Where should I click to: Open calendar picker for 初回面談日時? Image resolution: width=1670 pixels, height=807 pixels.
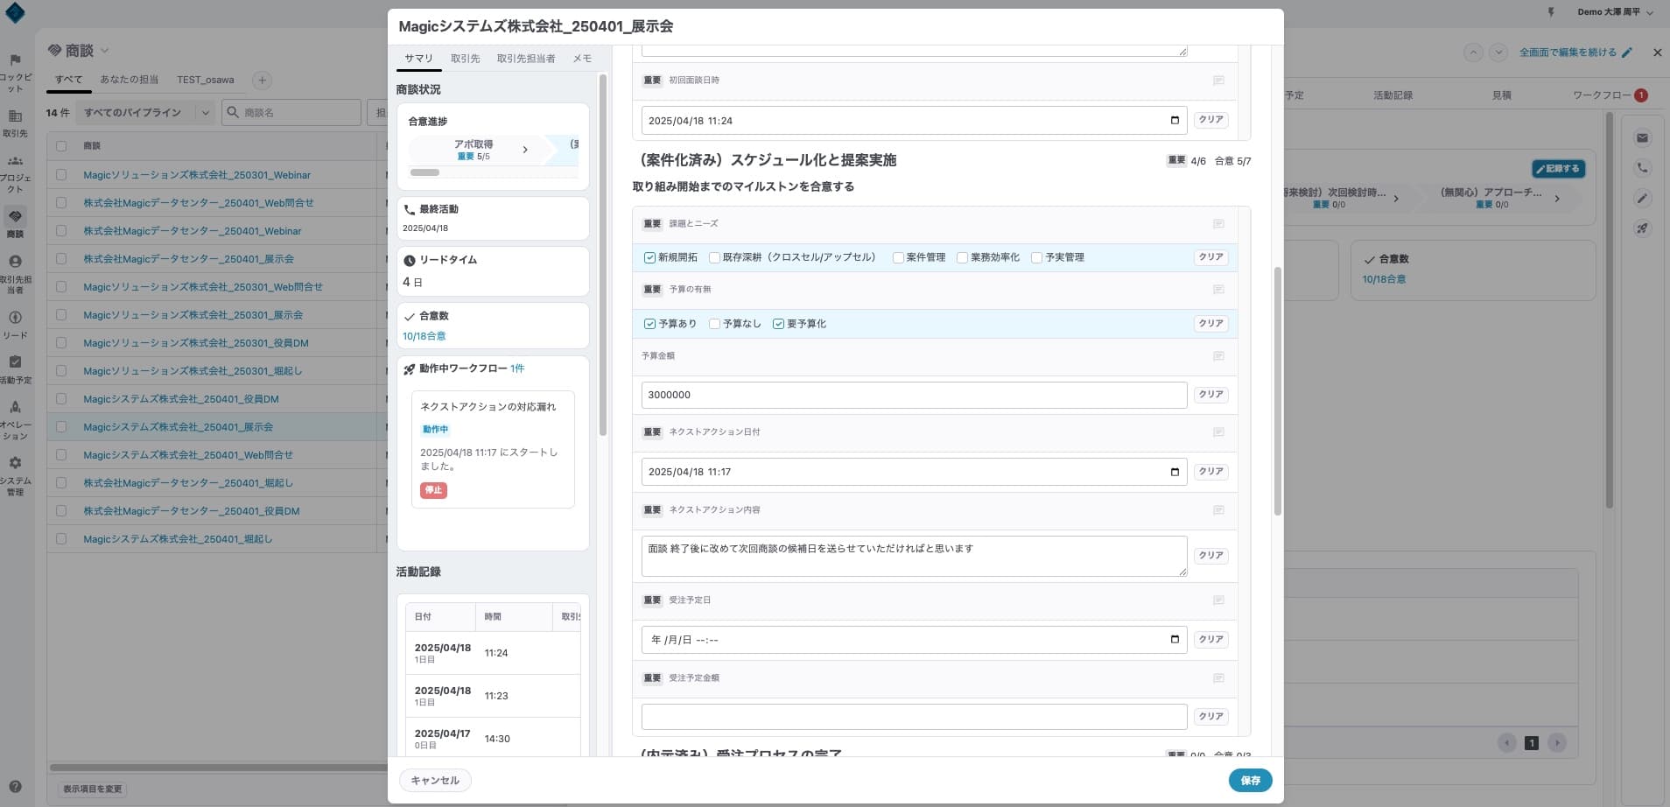[1175, 121]
